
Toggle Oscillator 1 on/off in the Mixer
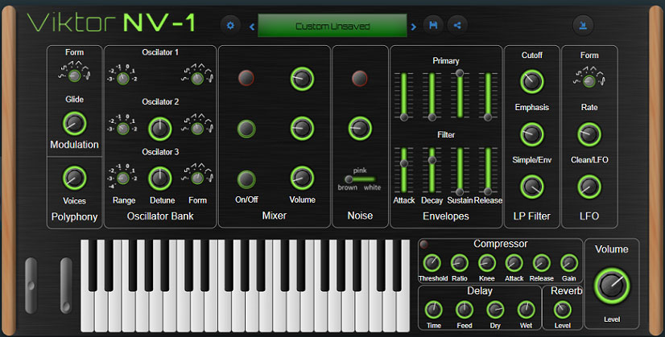tap(246, 78)
